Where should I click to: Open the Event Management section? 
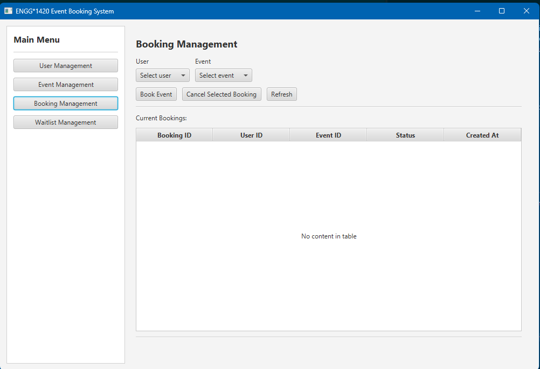[65, 85]
